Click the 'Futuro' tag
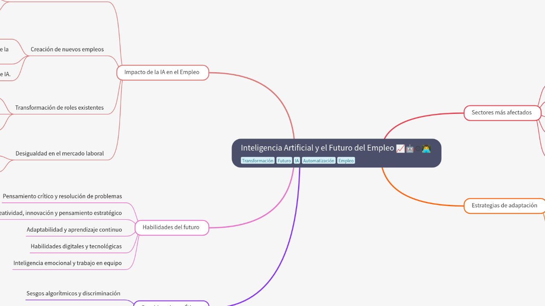Image resolution: width=545 pixels, height=306 pixels. (284, 161)
